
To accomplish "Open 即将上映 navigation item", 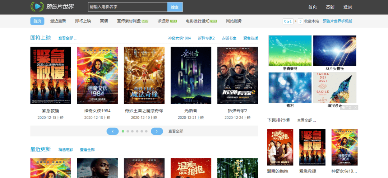I will coord(83,21).
